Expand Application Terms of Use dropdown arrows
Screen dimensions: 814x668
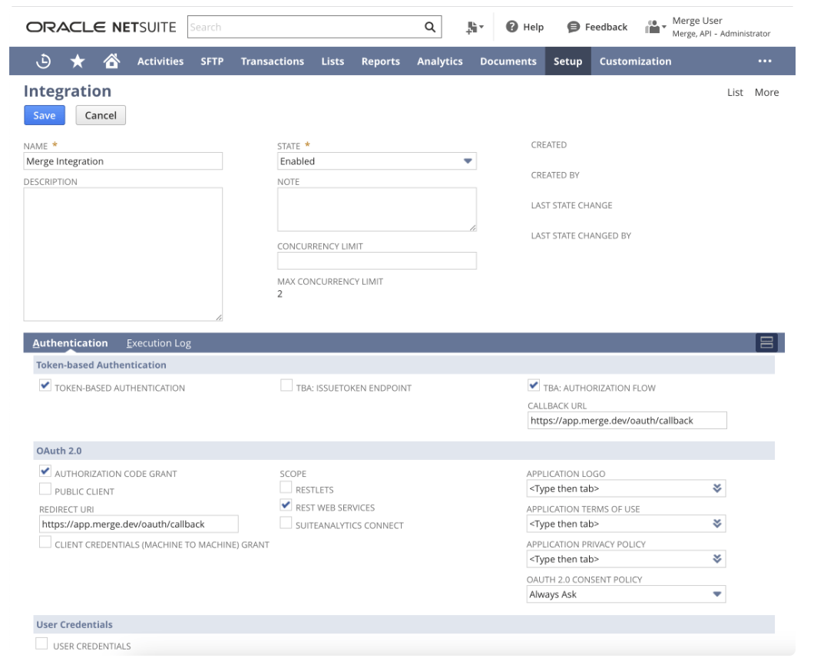click(717, 524)
